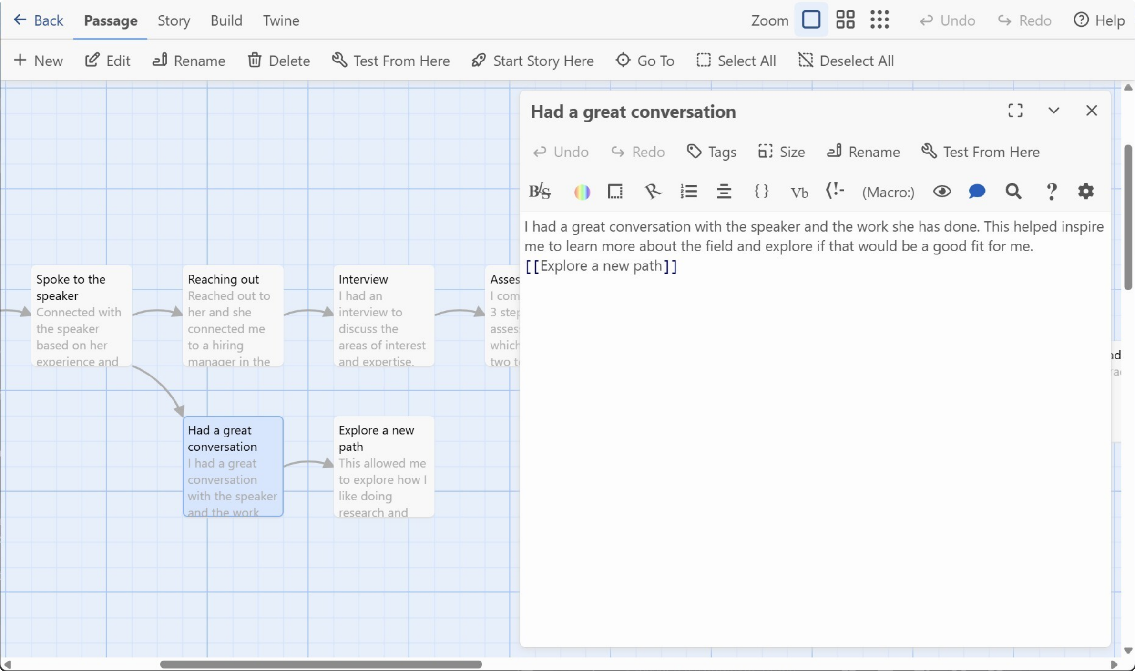Click the Back arrow button

38,20
